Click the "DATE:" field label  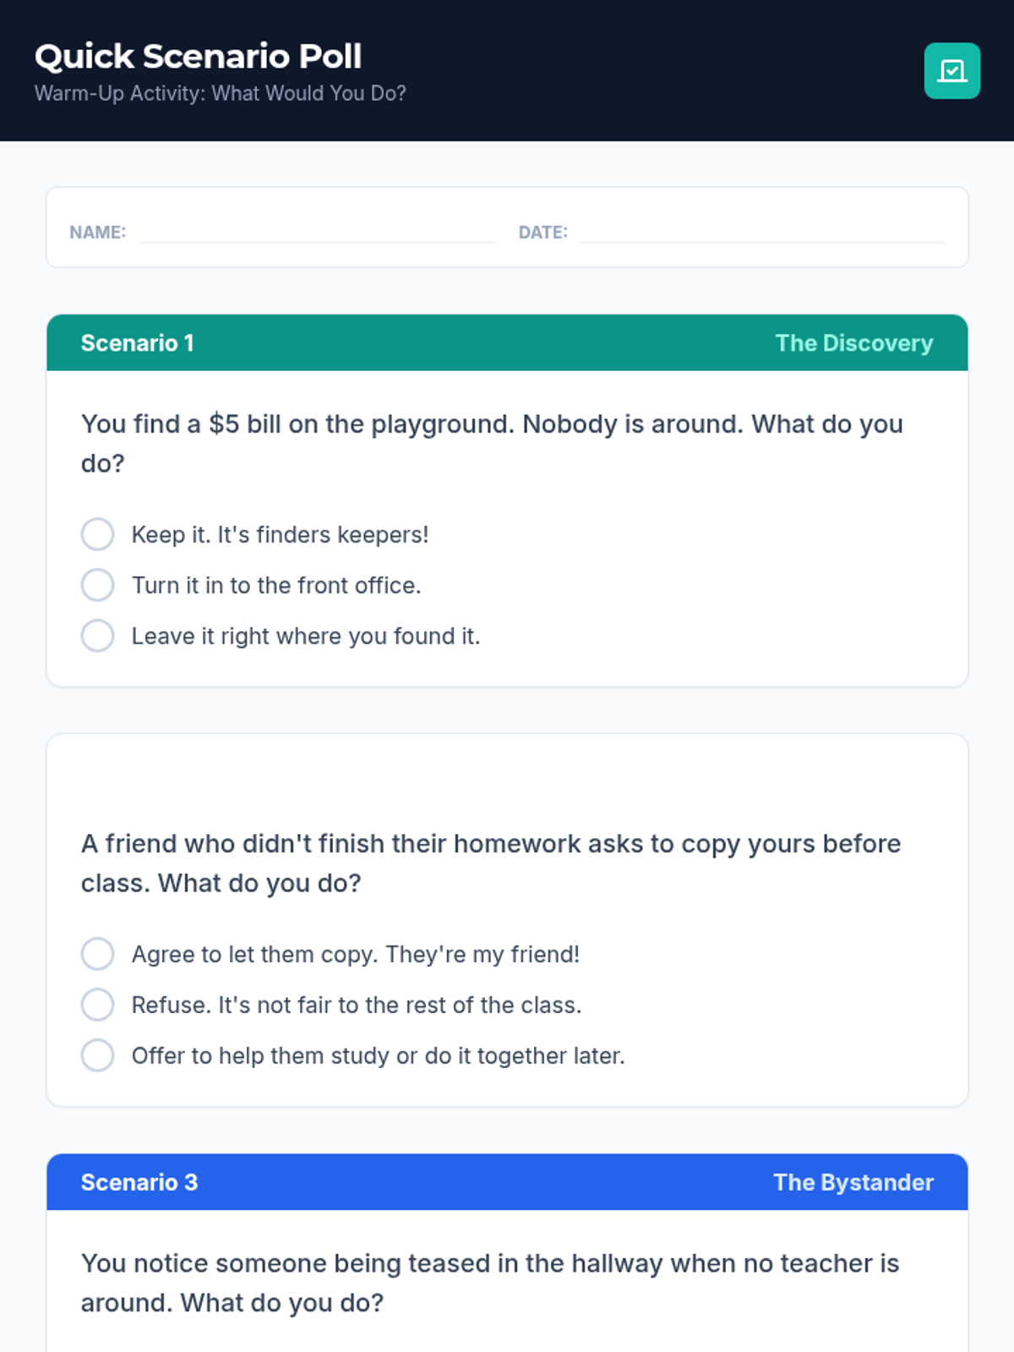(x=543, y=232)
